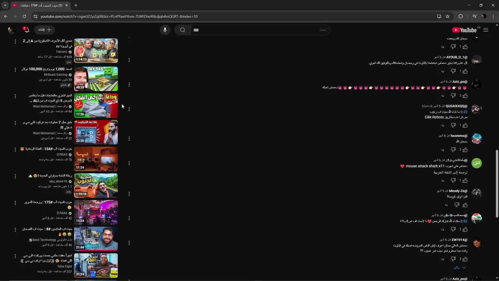
Task: Expand replies under EW1914's comment
Action: point(460,268)
